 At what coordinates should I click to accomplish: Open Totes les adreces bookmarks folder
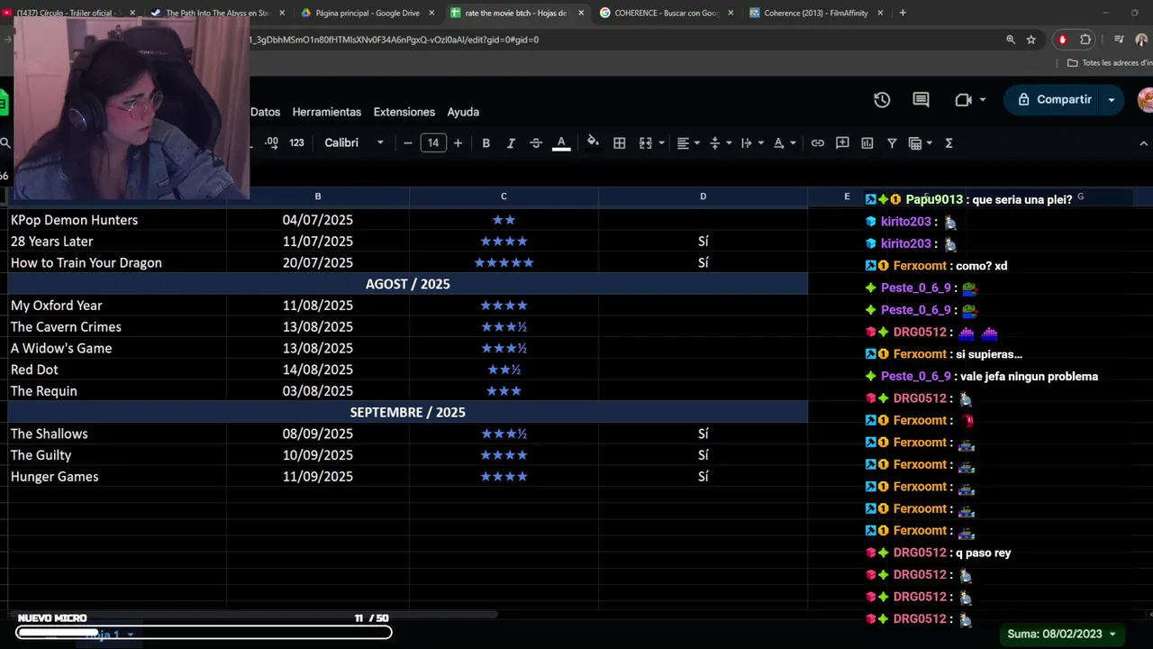[1109, 63]
